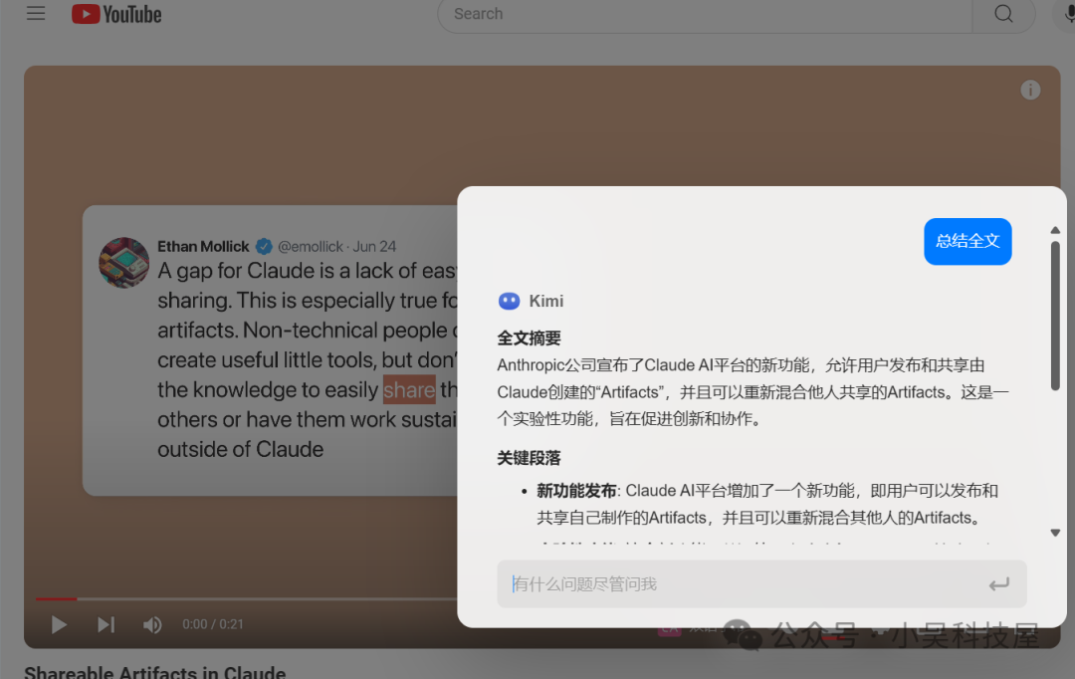Open the video info card icon
1075x679 pixels.
[1030, 90]
